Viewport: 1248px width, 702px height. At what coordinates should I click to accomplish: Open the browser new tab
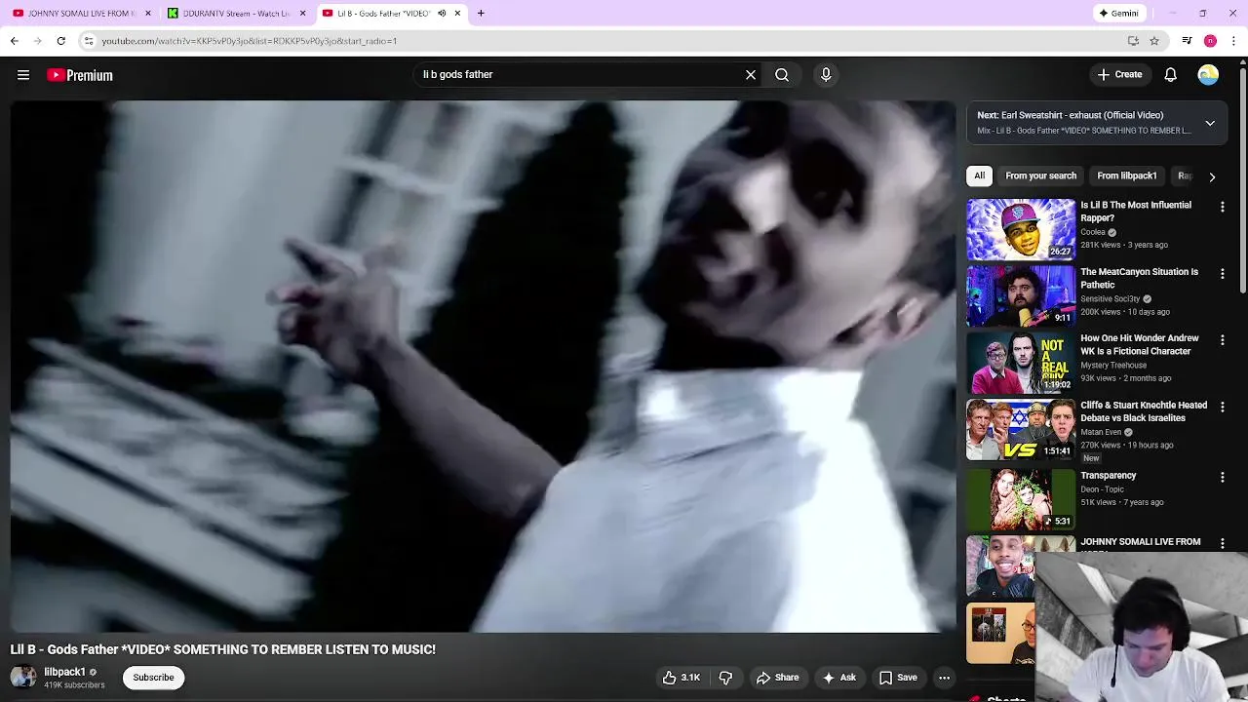[481, 13]
